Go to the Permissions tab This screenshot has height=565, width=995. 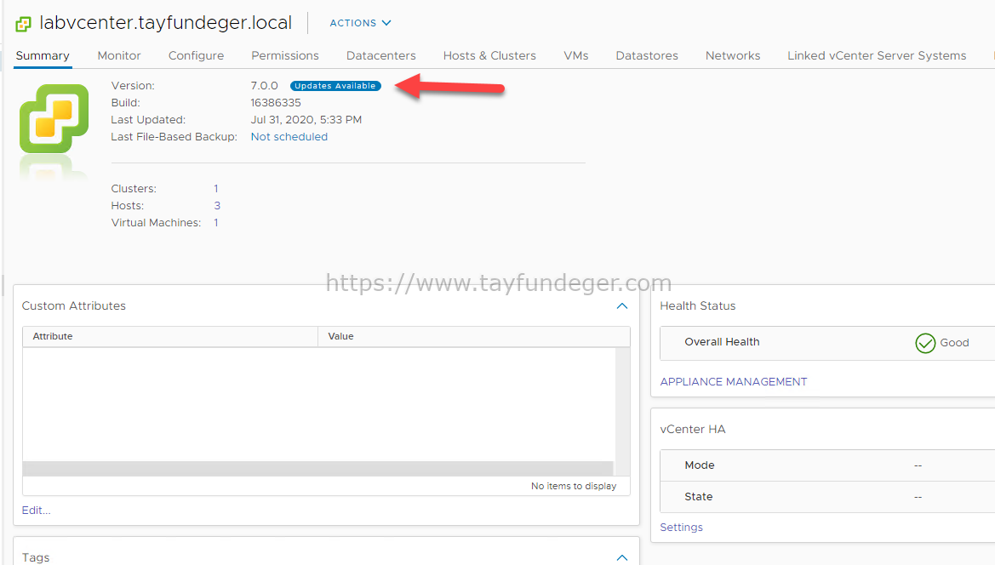(x=285, y=56)
